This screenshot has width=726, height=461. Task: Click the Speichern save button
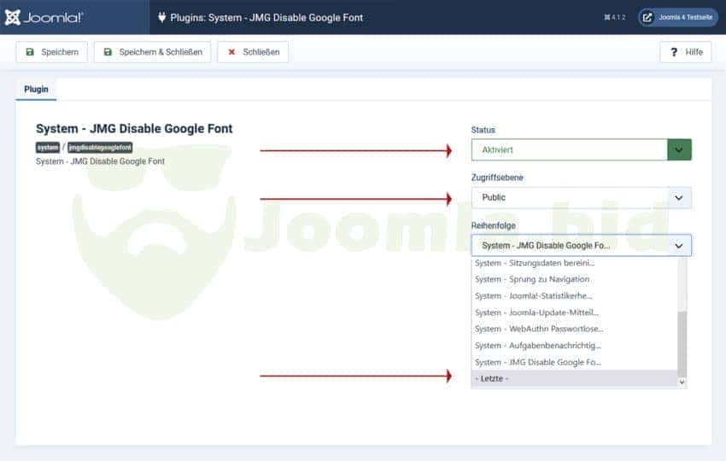tap(52, 52)
